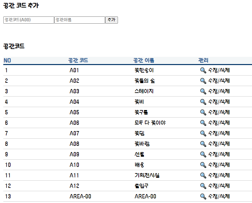Open 수정/삭제 for 꽃한송이
Screen dimensions: 252x203
click(x=219, y=70)
